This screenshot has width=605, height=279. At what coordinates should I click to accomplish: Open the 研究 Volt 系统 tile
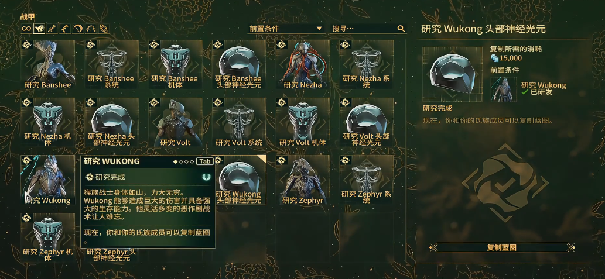click(239, 122)
